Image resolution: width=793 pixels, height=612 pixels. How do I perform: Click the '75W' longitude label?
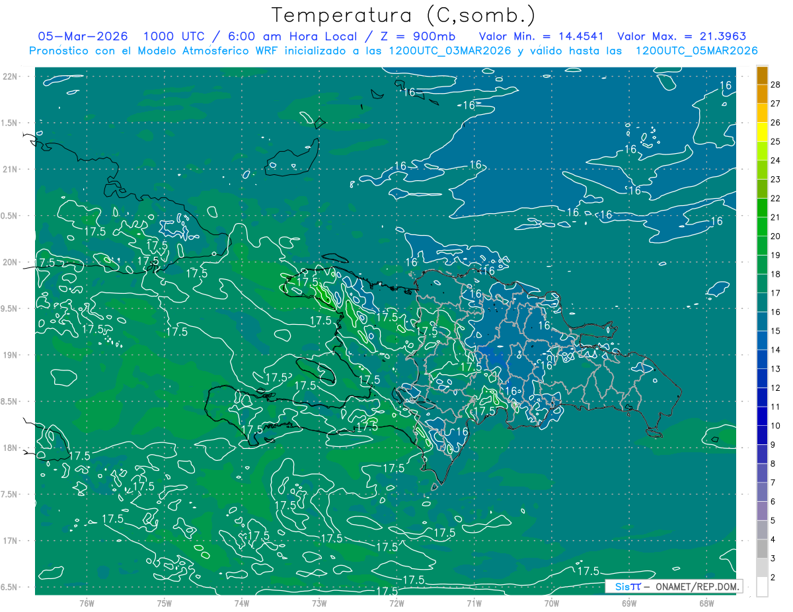tap(164, 603)
